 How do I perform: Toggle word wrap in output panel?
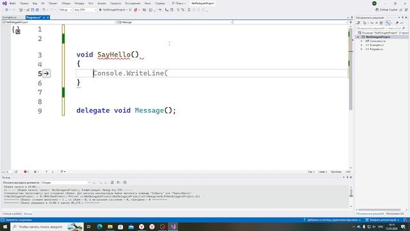(119, 182)
